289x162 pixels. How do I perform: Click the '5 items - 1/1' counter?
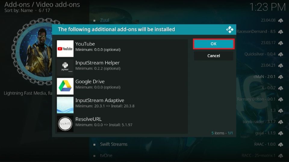pyautogui.click(x=222, y=133)
